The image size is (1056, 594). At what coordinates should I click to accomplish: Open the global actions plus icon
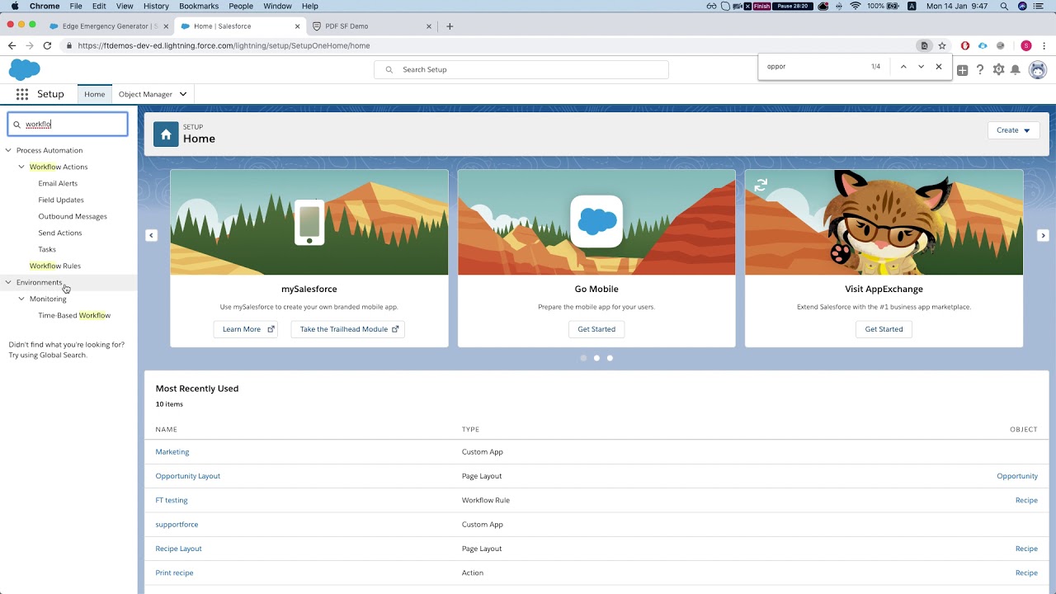(962, 70)
